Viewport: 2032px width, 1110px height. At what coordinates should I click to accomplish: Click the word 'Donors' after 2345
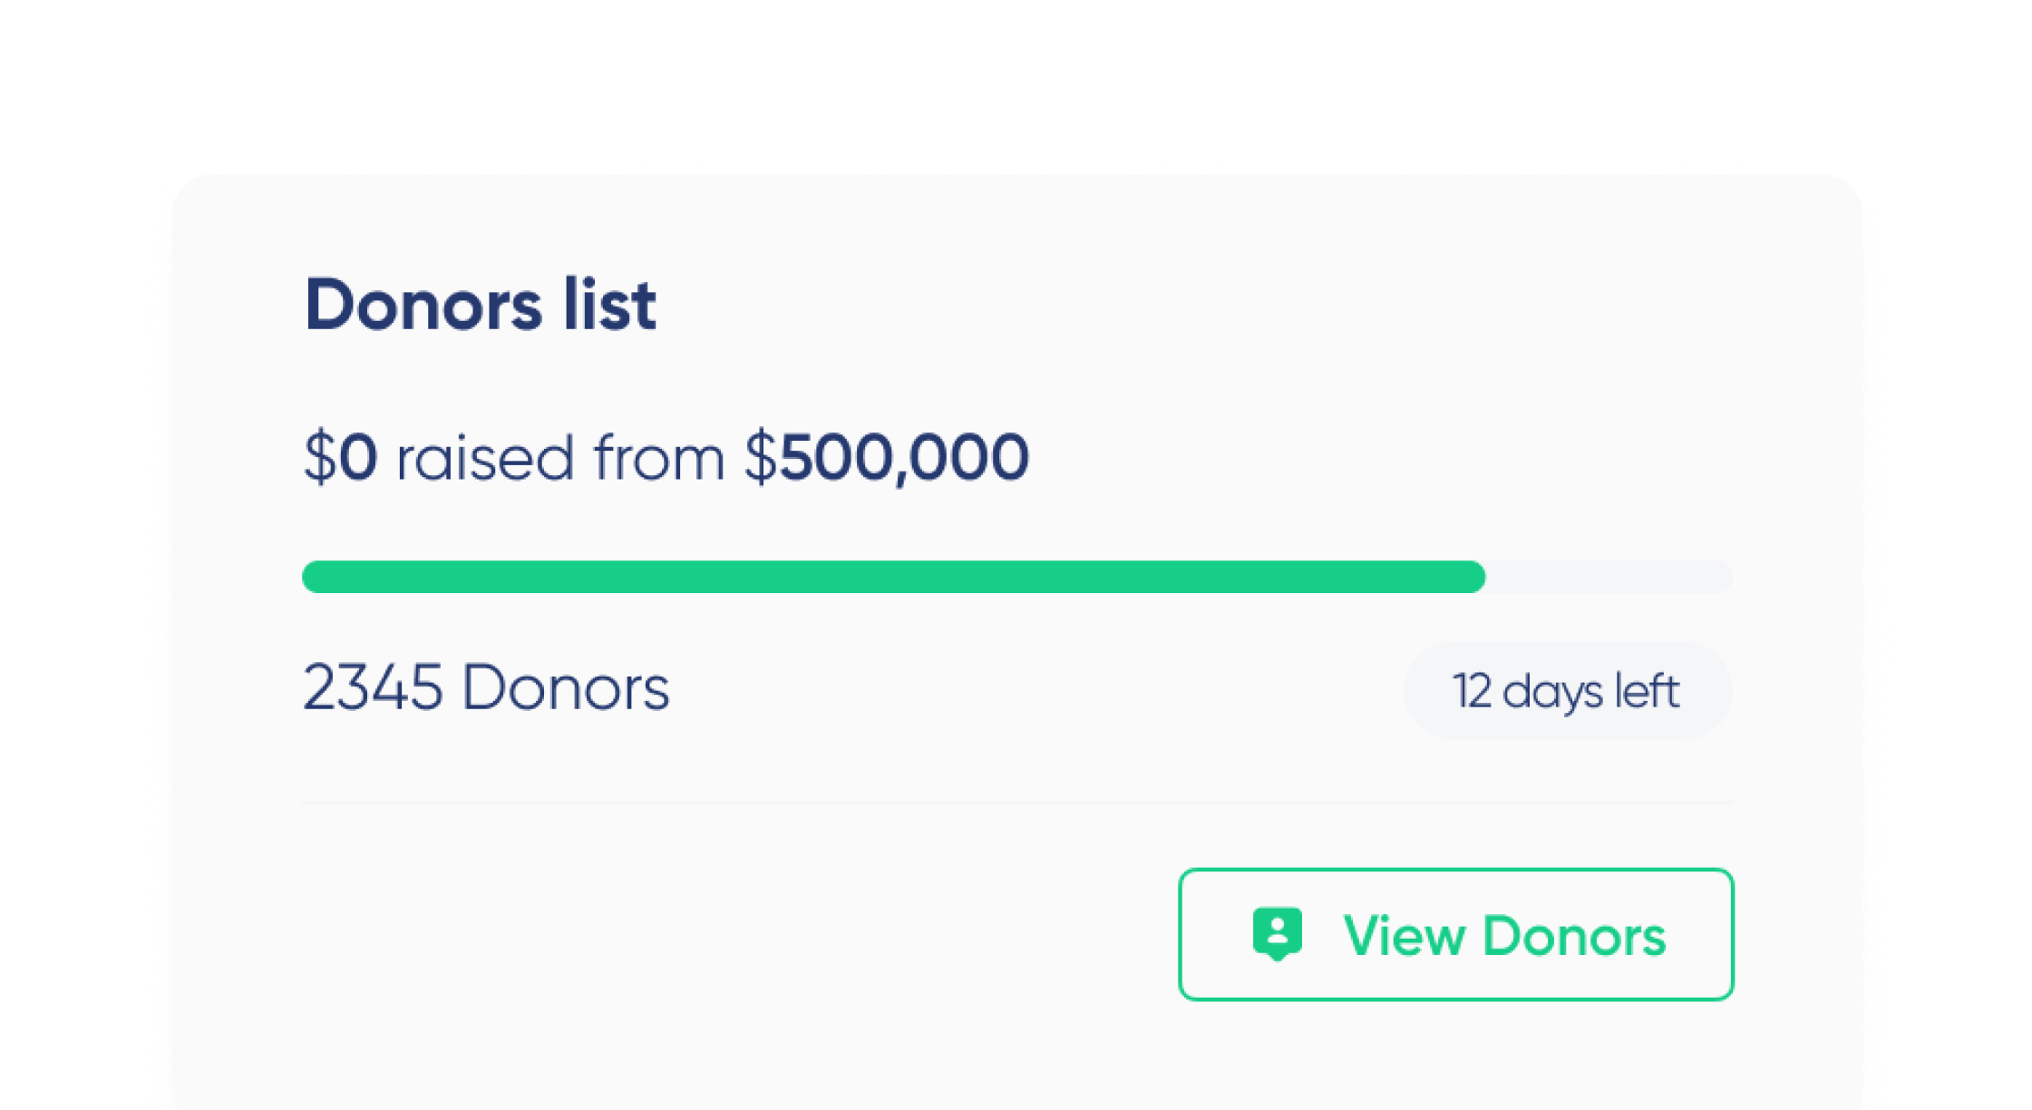[x=566, y=687]
